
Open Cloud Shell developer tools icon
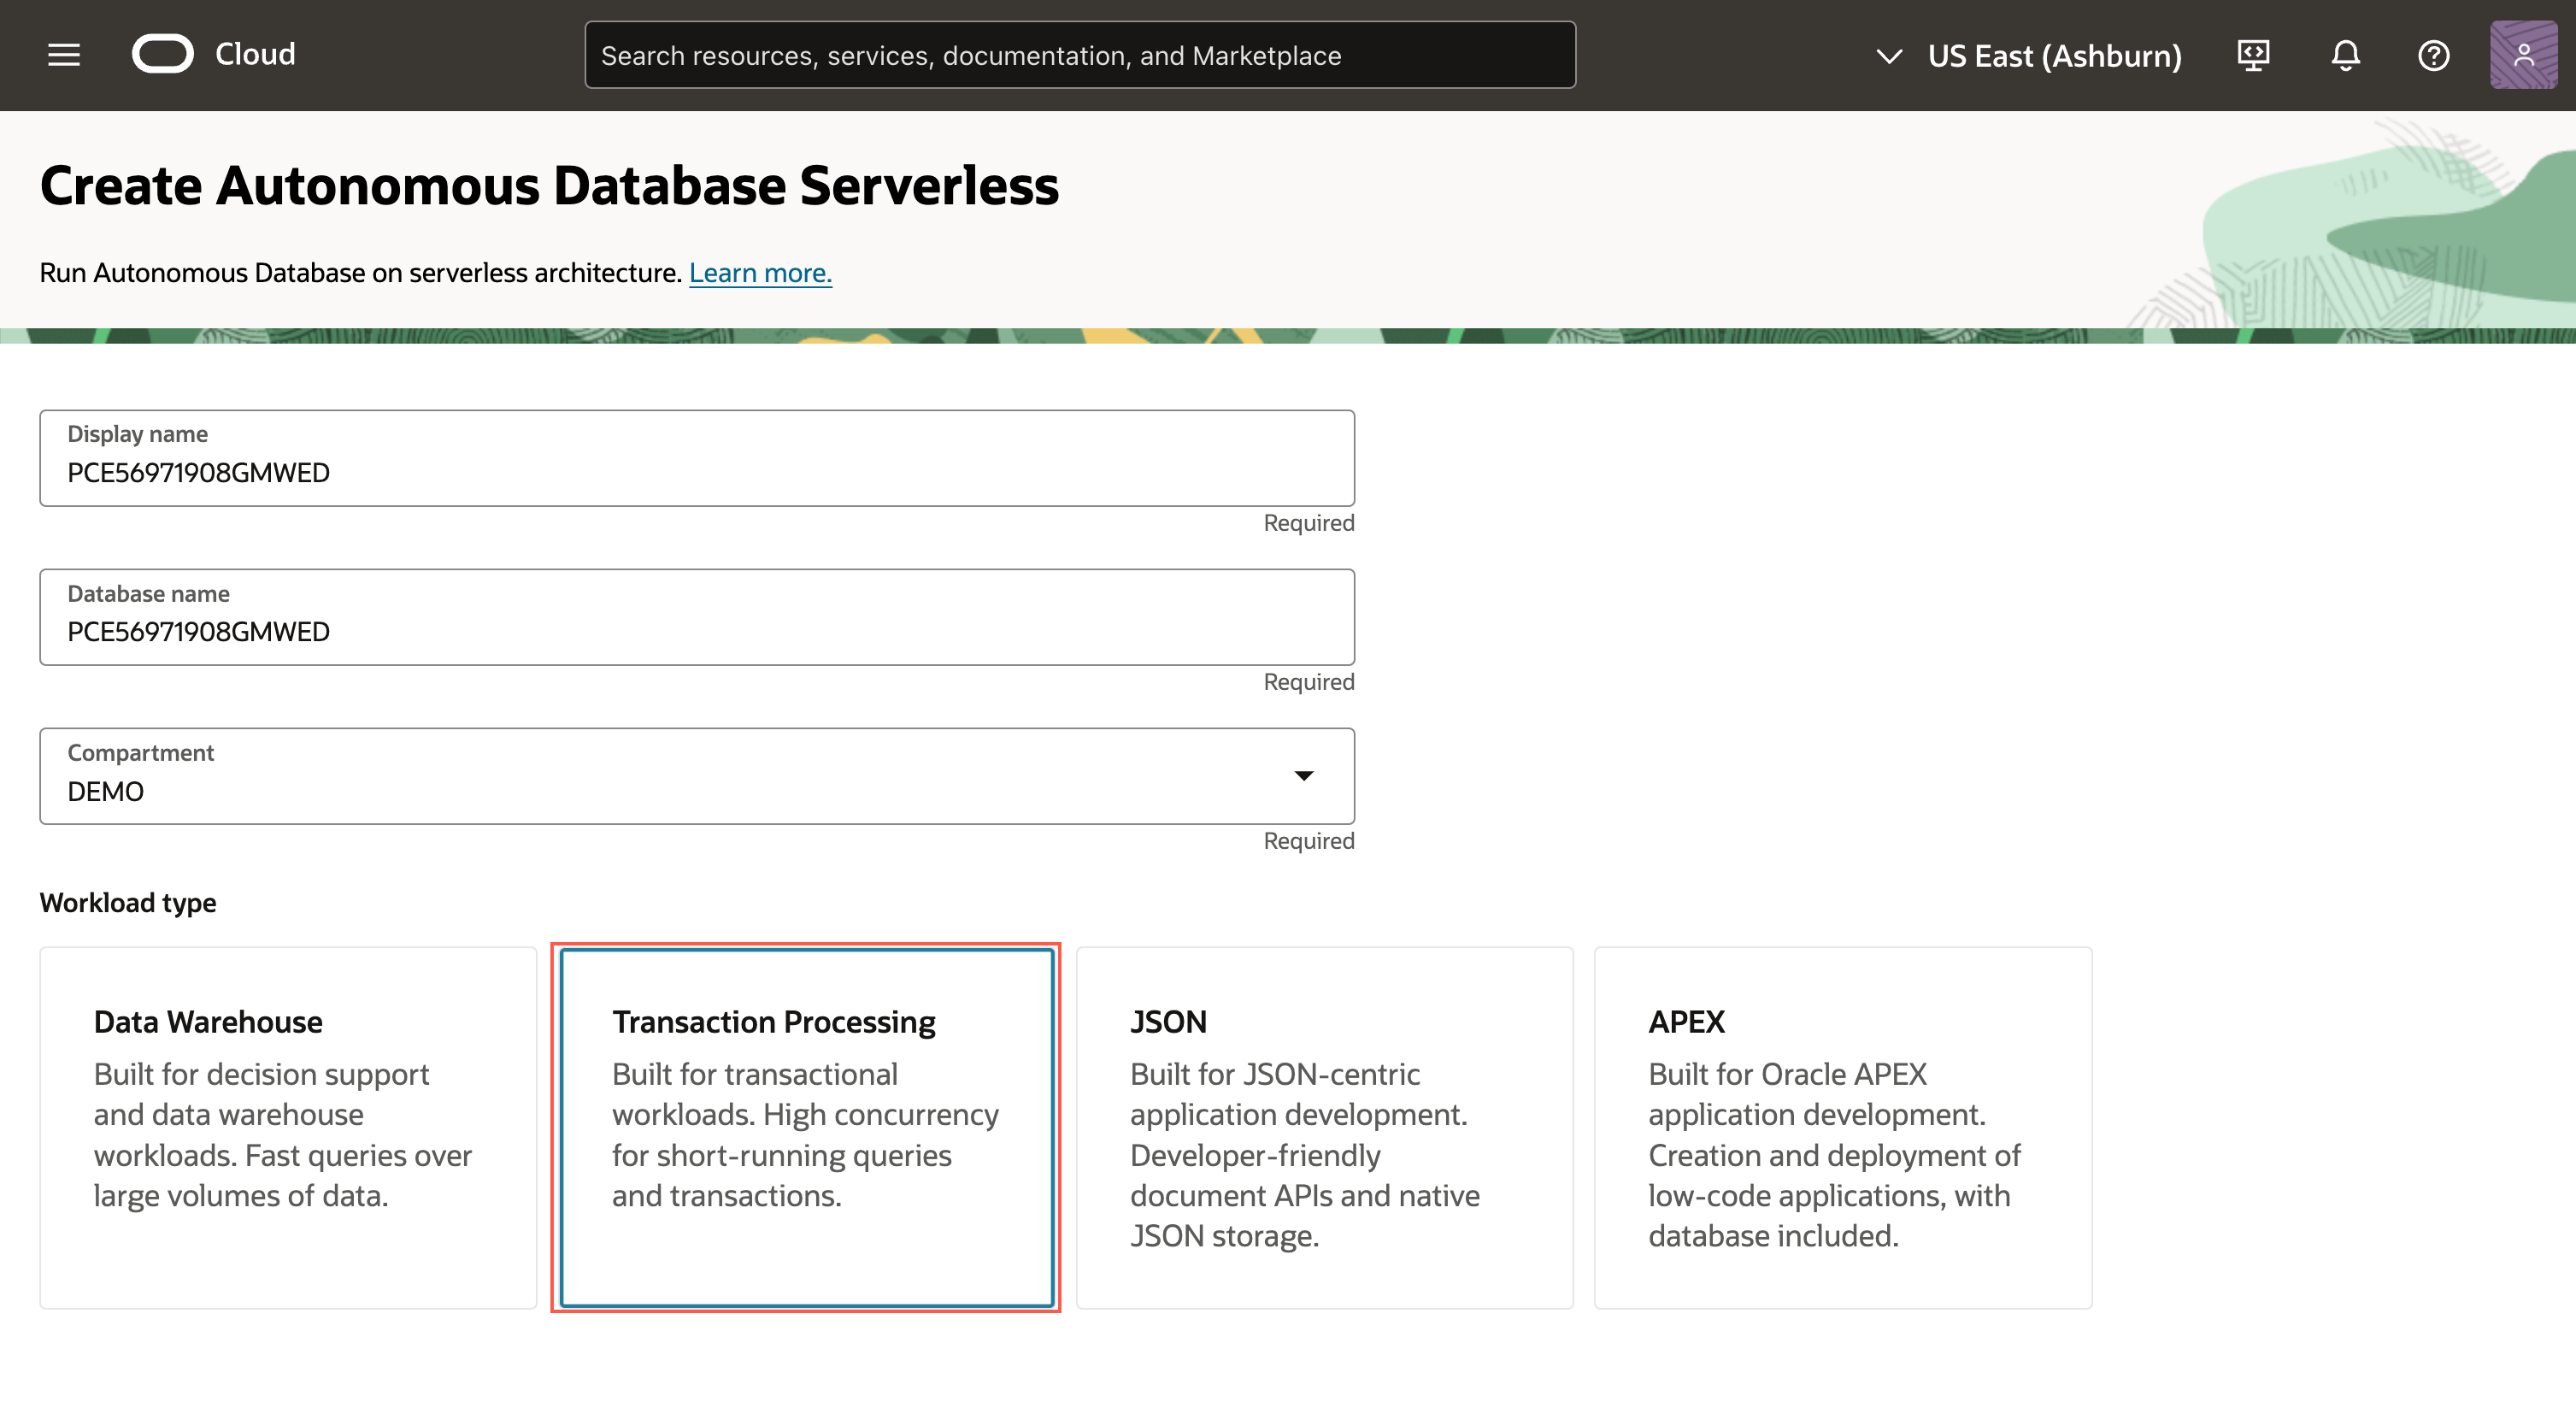click(2253, 55)
